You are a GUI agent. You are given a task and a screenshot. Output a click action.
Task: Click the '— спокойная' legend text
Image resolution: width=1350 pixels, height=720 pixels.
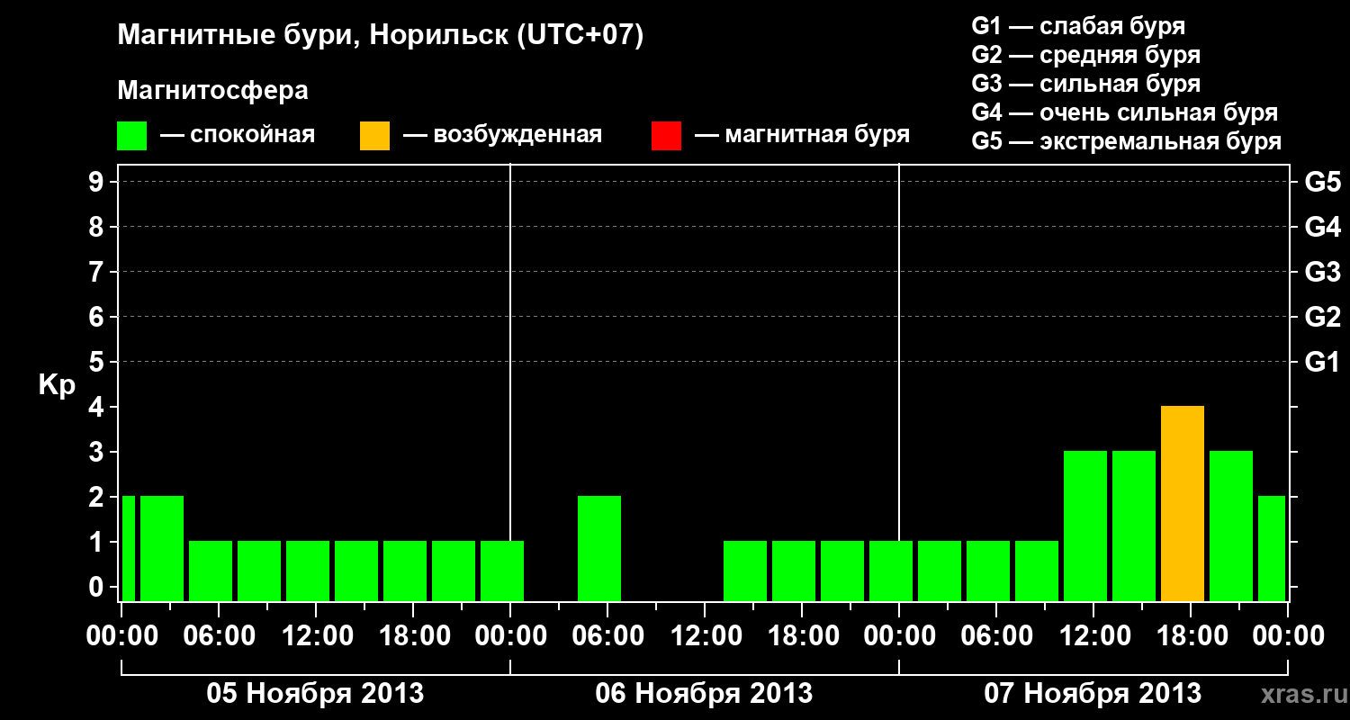pos(238,135)
